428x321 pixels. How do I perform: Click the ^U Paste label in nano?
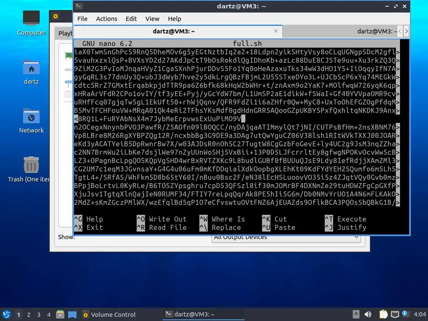(x=278, y=227)
